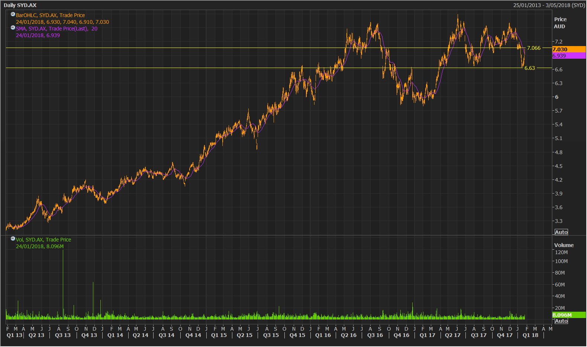Click the 60M volume axis tick
This screenshot has height=347, width=587.
(x=560, y=285)
